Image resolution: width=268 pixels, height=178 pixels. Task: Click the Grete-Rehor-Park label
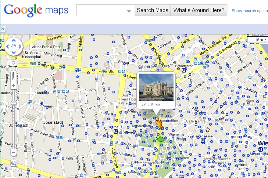point(142,172)
